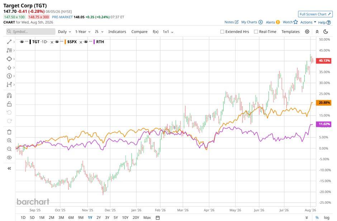The image size is (337, 221).
Task: Select the 1D time range
Action: click(x=23, y=217)
